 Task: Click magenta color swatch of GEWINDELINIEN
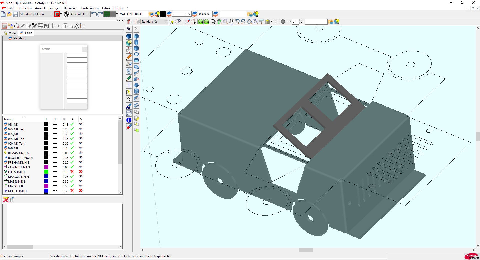pos(46,167)
